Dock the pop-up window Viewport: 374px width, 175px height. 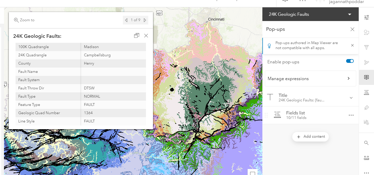tap(136, 36)
